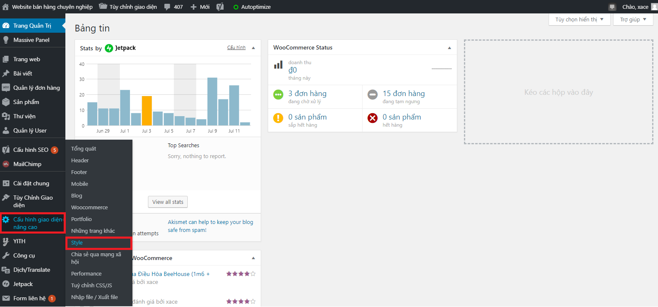The height and width of the screenshot is (307, 658).
Task: Open the Tùy chọn hiển thị dropdown
Action: pyautogui.click(x=579, y=19)
